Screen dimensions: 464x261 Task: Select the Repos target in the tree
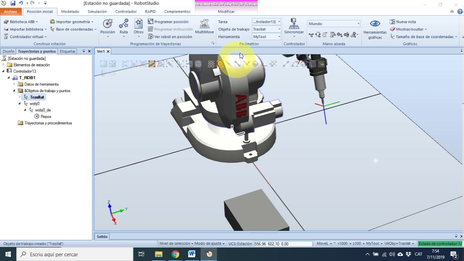[x=43, y=117]
